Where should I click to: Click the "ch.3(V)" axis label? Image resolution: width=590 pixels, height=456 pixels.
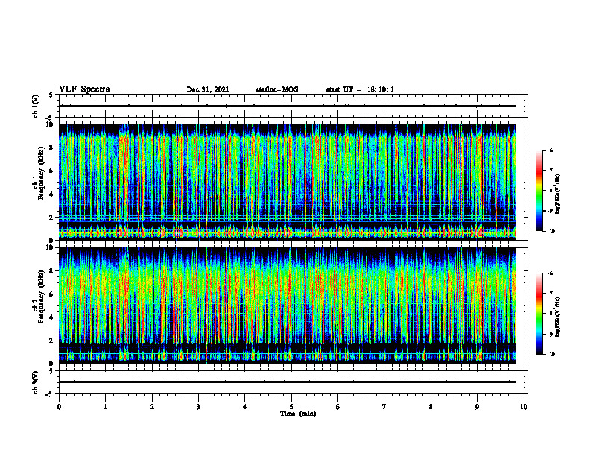tap(36, 382)
